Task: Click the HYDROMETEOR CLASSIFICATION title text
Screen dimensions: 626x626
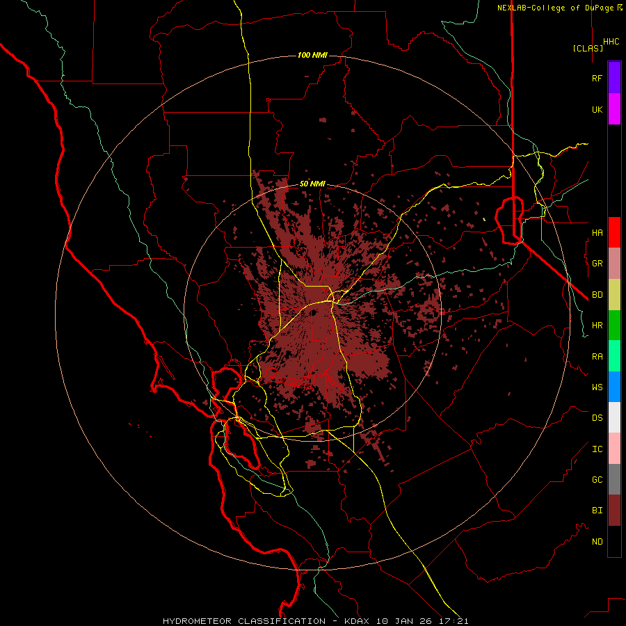Action: (244, 621)
